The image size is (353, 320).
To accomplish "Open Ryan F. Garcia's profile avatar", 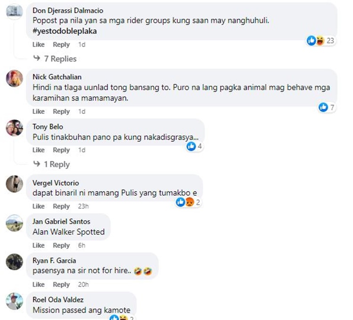I will coord(15,262).
